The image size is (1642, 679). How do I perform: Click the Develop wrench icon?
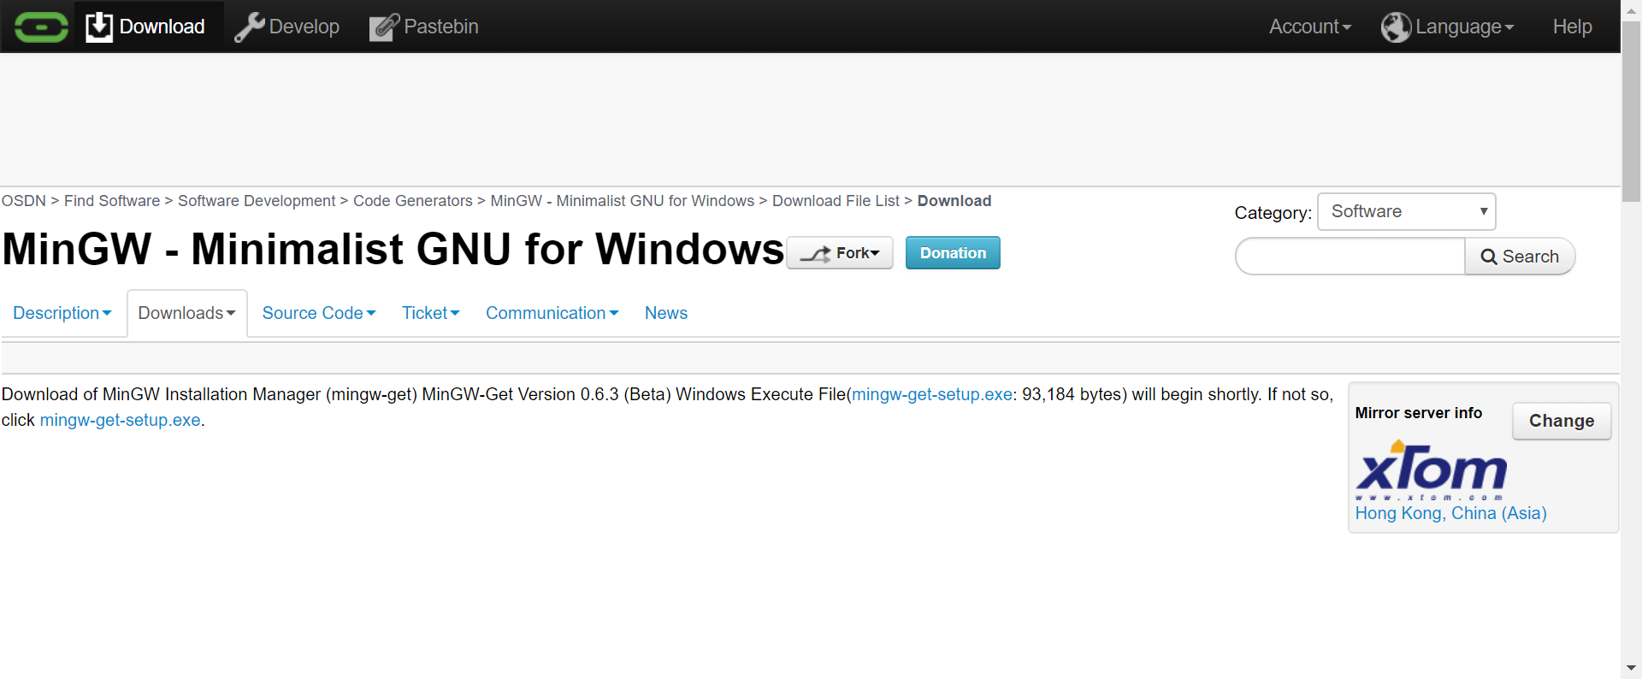tap(249, 27)
